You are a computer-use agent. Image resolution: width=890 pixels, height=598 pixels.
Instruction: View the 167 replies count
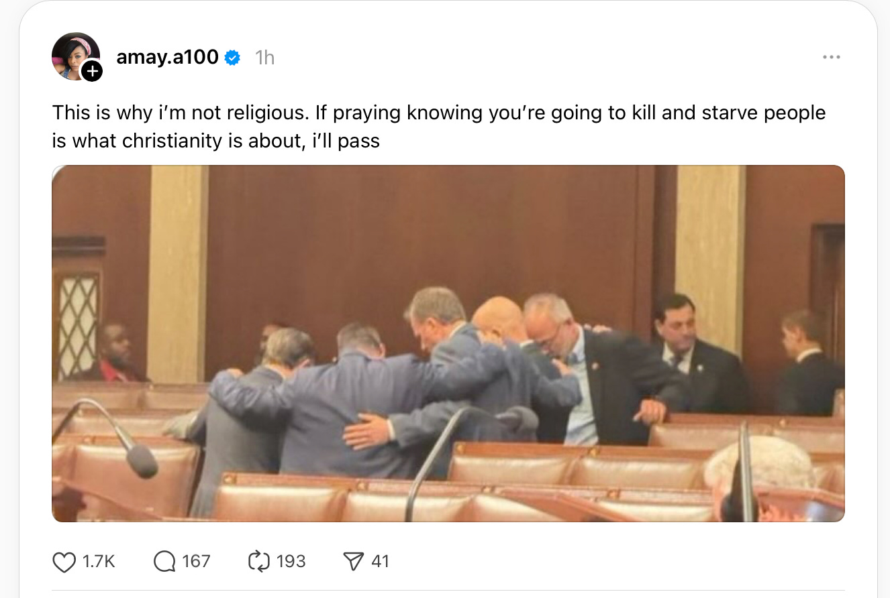point(196,561)
